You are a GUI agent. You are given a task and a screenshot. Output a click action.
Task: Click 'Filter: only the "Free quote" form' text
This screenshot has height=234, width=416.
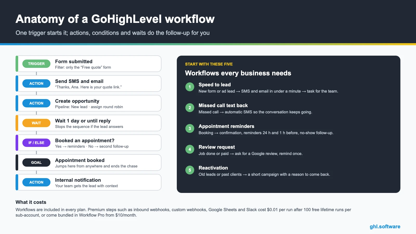tap(83, 67)
